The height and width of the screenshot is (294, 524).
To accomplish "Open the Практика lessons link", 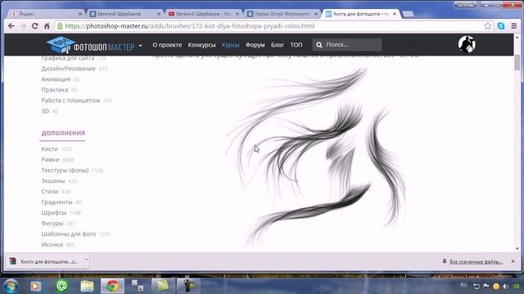I will click(x=55, y=90).
